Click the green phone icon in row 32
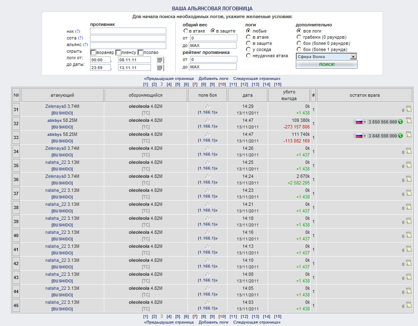Image resolution: width=418 pixels, height=326 pixels. pyautogui.click(x=400, y=122)
